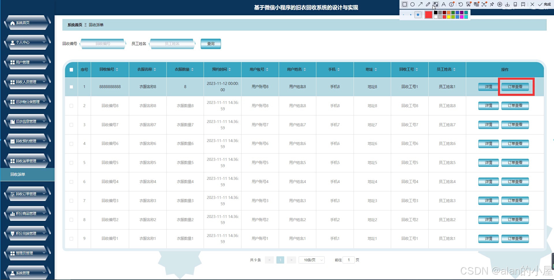Click the scissors screenshot tool icon

point(469,4)
